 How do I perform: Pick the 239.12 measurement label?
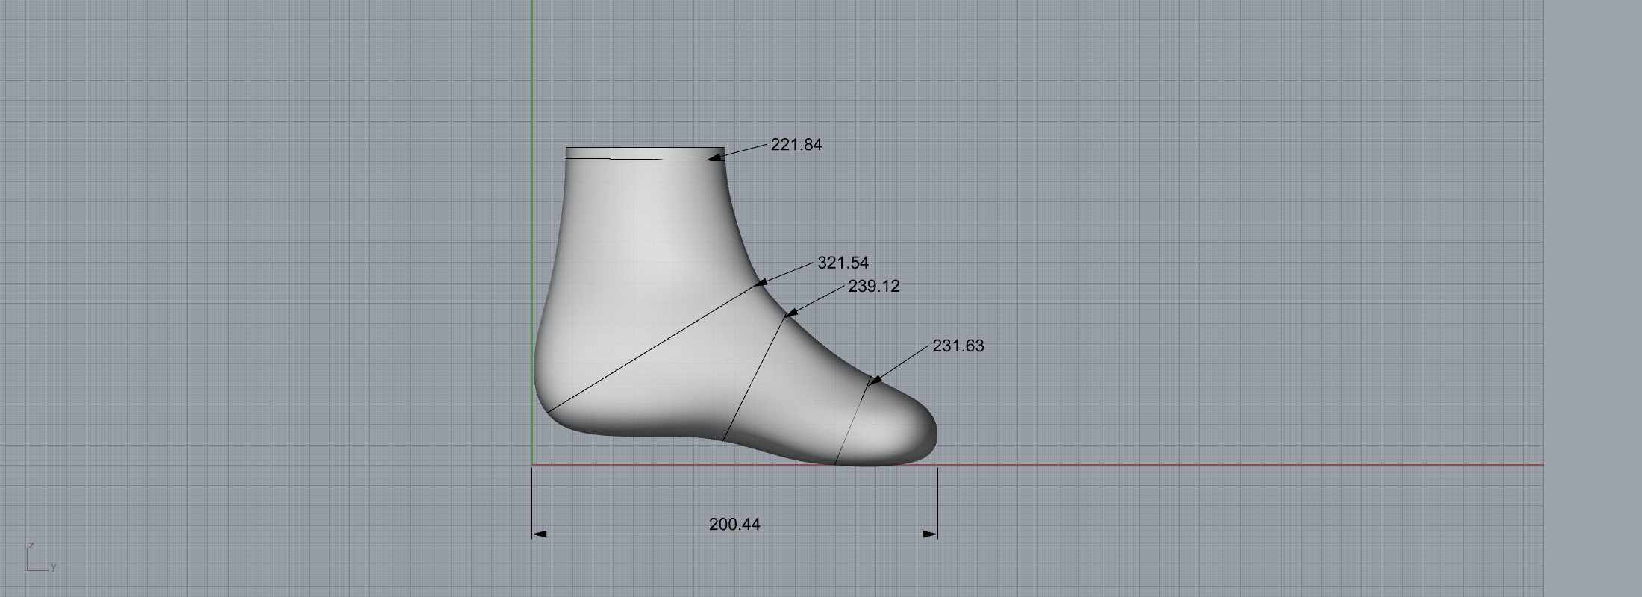pyautogui.click(x=873, y=286)
